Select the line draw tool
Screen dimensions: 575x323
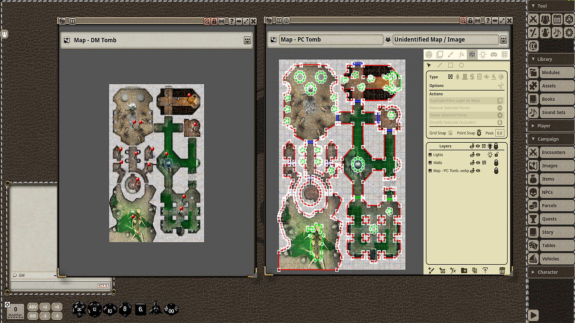[x=440, y=65]
